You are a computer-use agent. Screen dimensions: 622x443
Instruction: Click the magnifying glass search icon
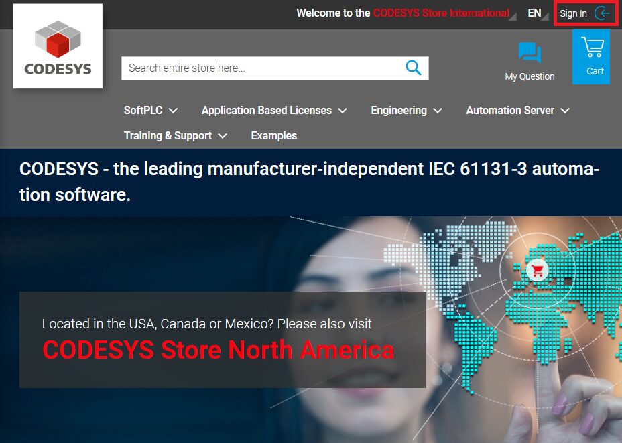pyautogui.click(x=413, y=68)
